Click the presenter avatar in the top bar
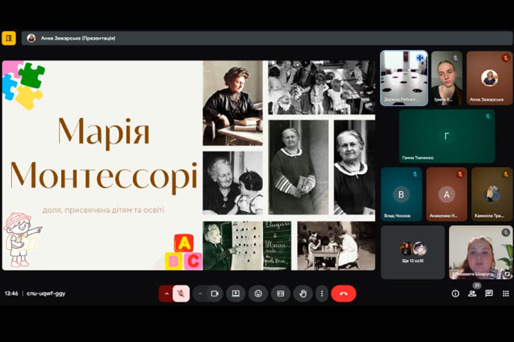Screen dimensions: 514x342 pos(31,38)
